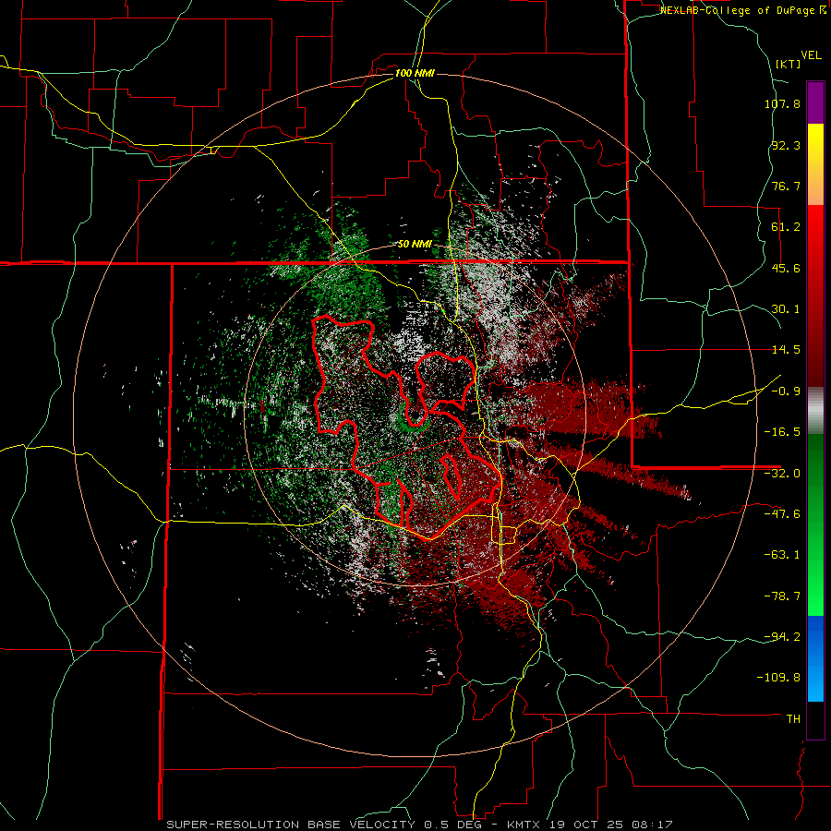Click the -78.7 legend value
The height and width of the screenshot is (831, 831).
pos(782,596)
